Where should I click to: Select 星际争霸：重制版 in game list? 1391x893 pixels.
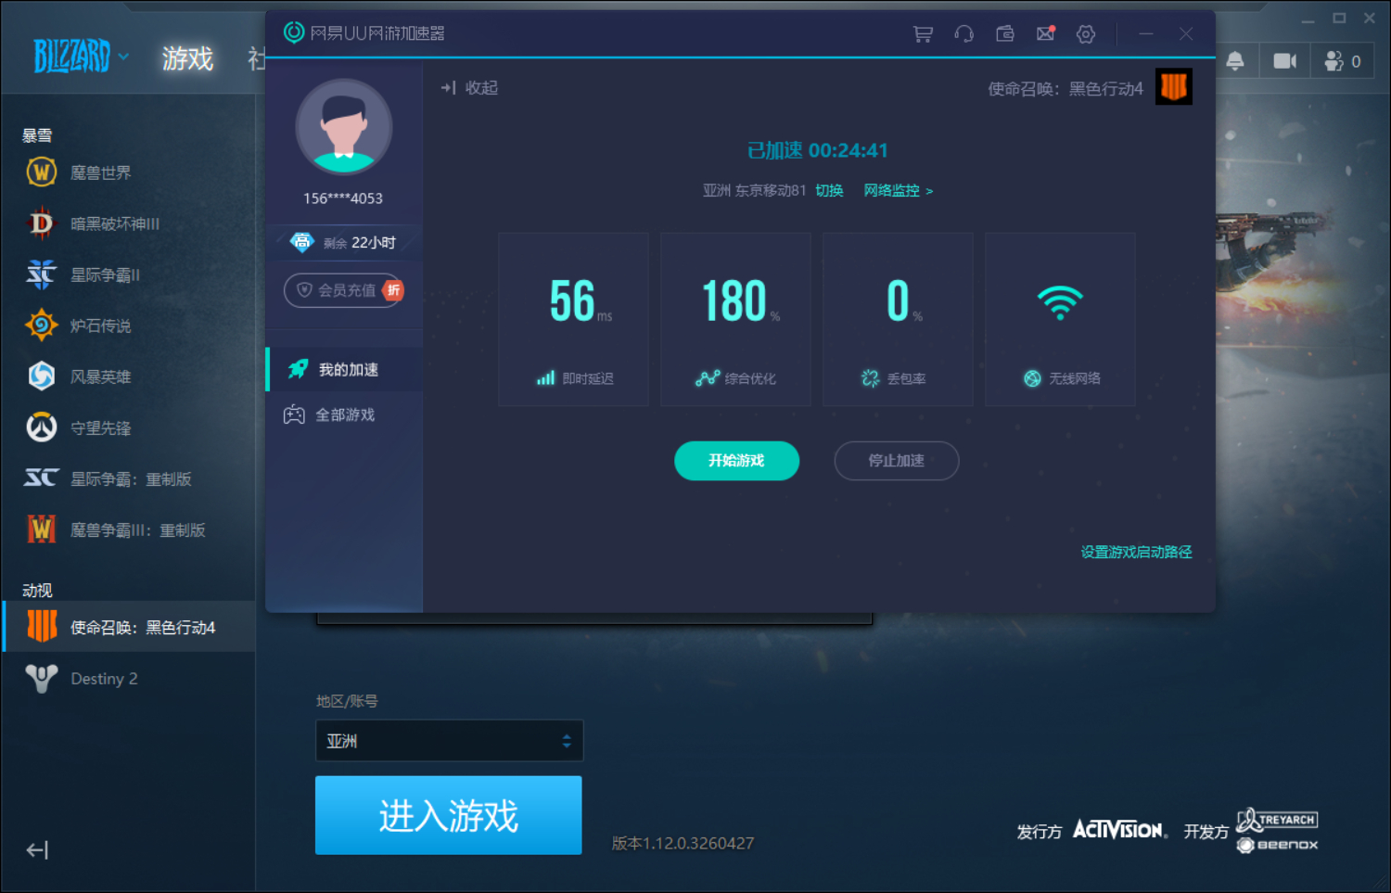click(128, 478)
